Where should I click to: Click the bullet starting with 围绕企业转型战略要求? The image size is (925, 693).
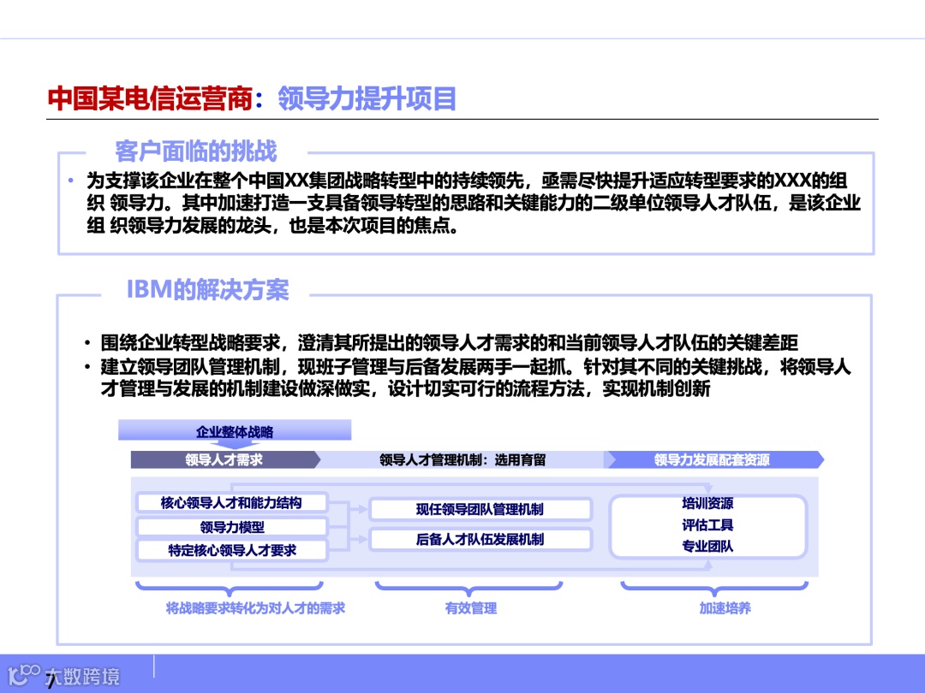tap(448, 342)
